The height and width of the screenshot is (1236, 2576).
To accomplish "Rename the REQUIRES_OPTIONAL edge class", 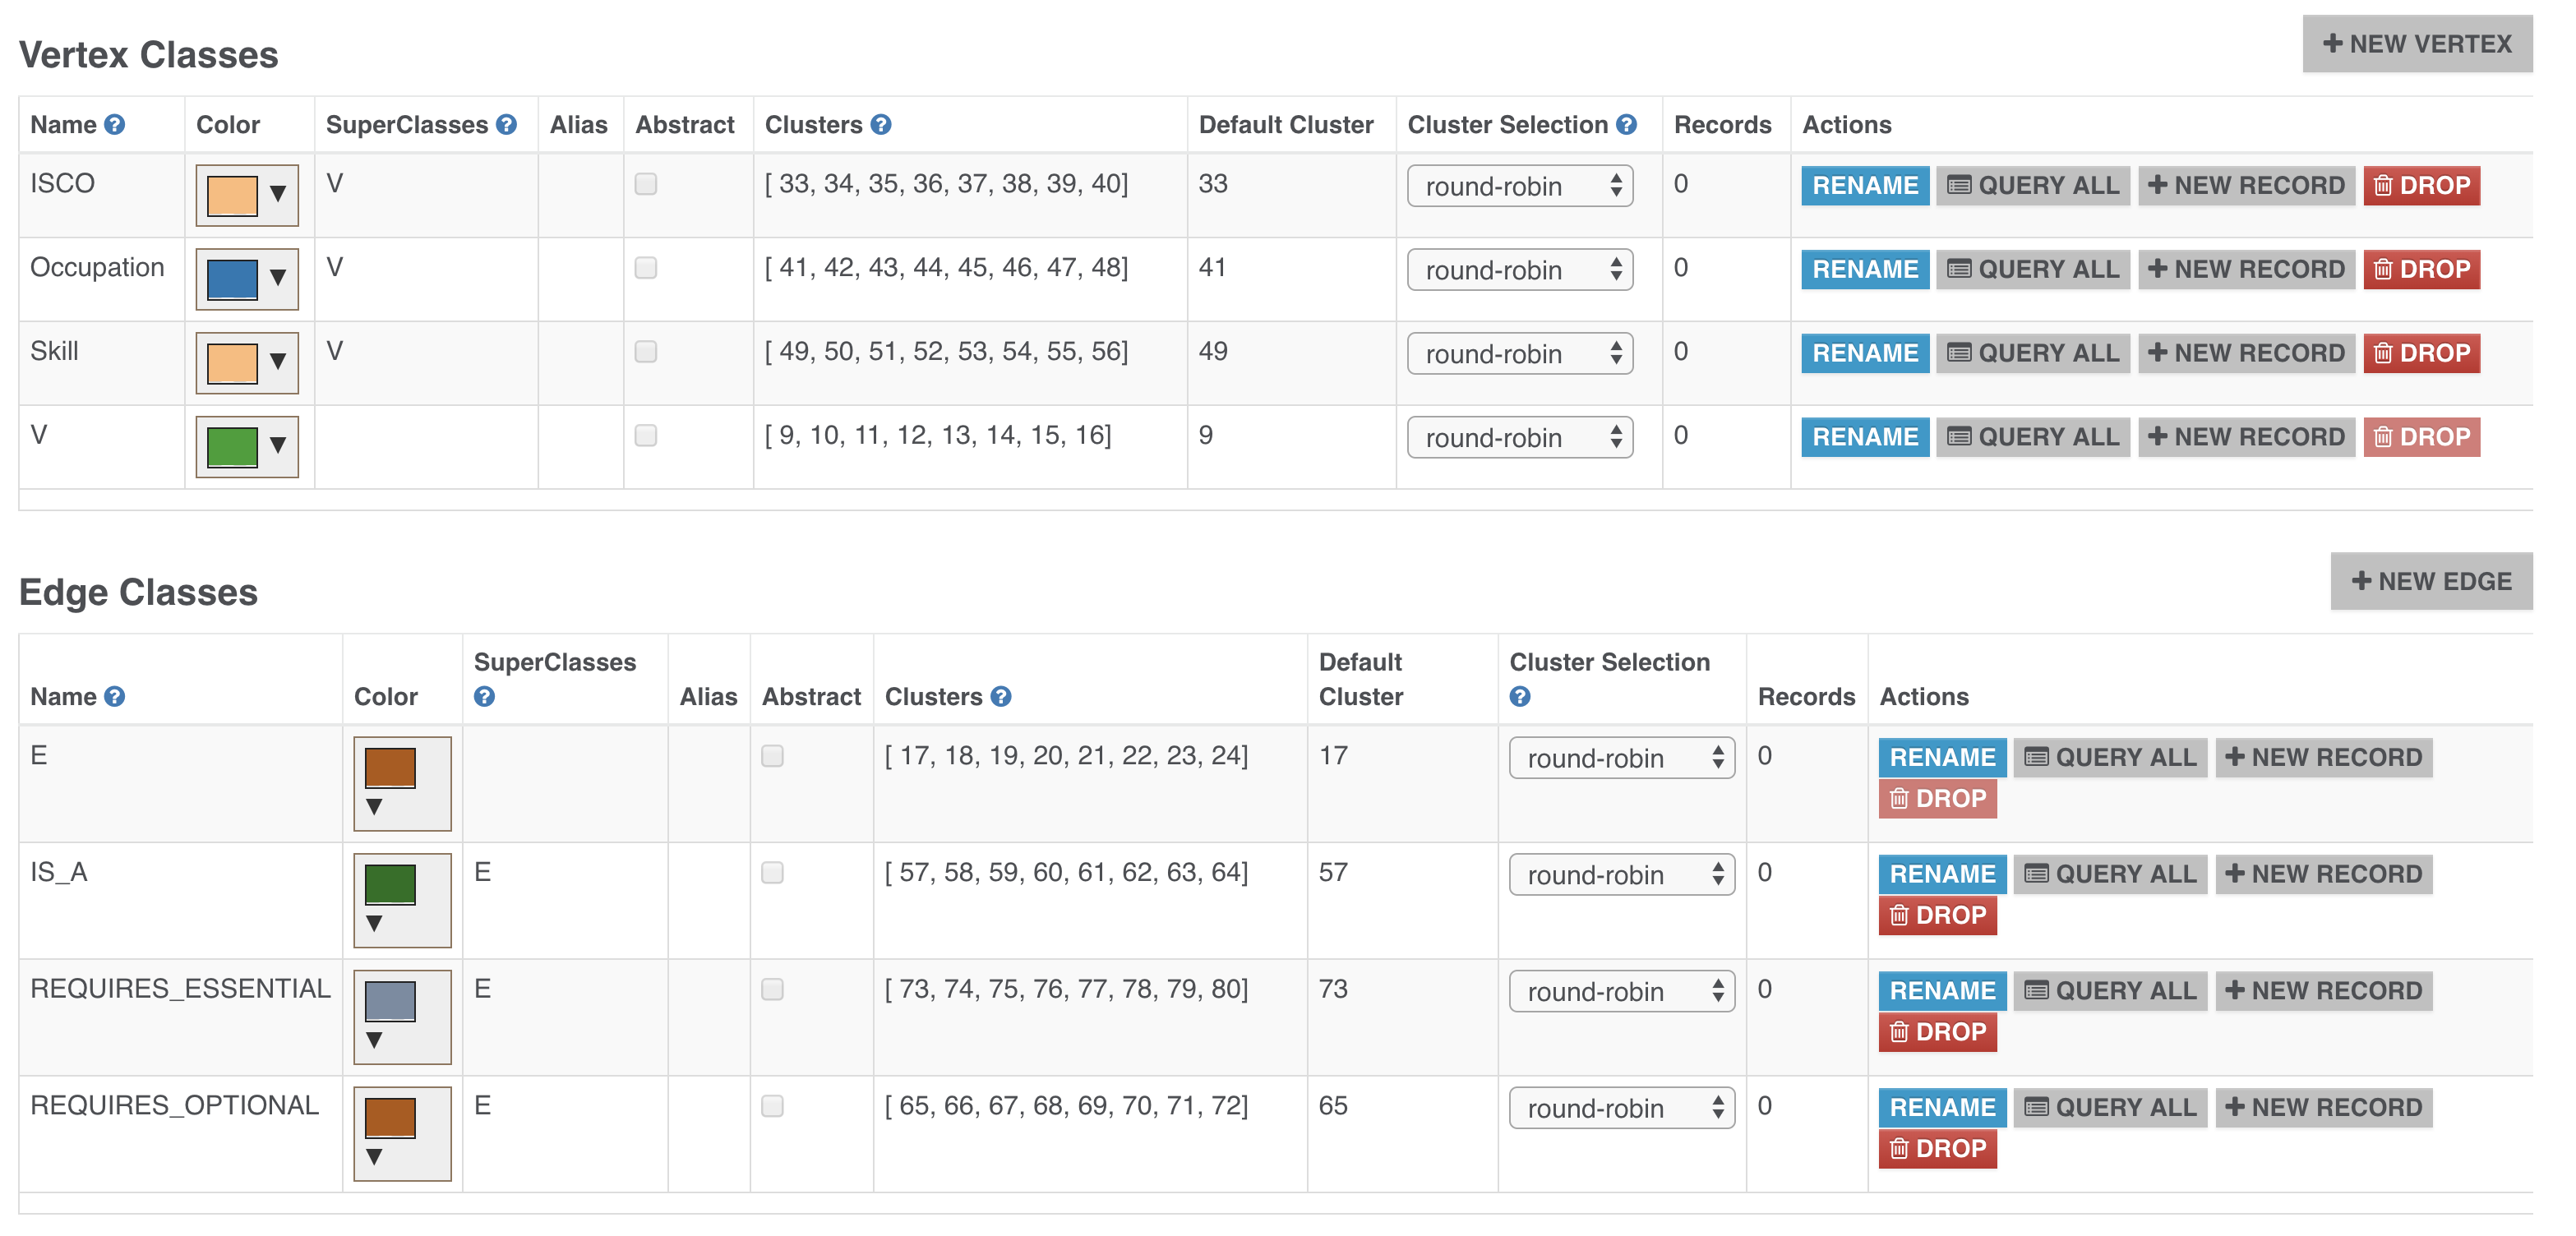I will click(1942, 1108).
